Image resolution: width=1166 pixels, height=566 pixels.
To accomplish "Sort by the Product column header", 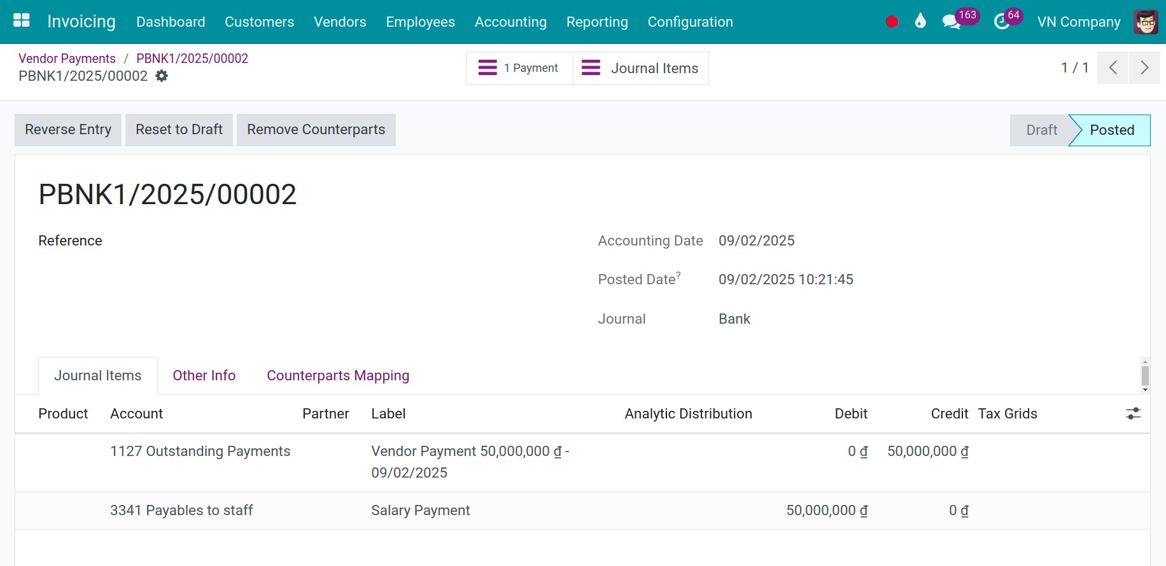I will [63, 414].
